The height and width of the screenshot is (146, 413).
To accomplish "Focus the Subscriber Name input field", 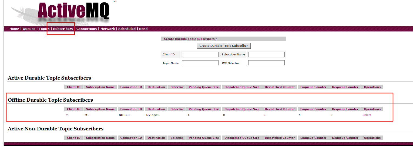I will coord(266,55).
